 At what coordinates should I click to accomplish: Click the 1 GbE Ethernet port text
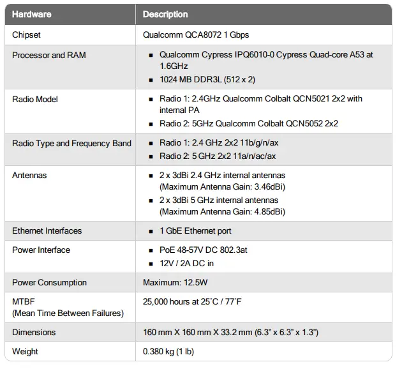(x=195, y=231)
